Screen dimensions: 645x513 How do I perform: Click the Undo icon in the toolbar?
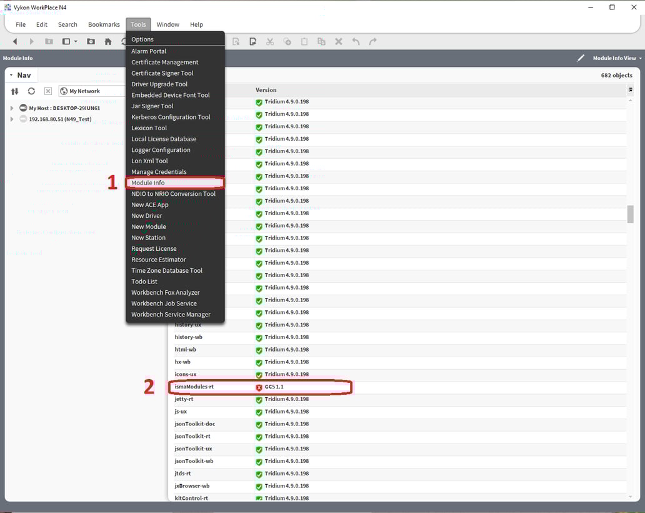point(355,41)
